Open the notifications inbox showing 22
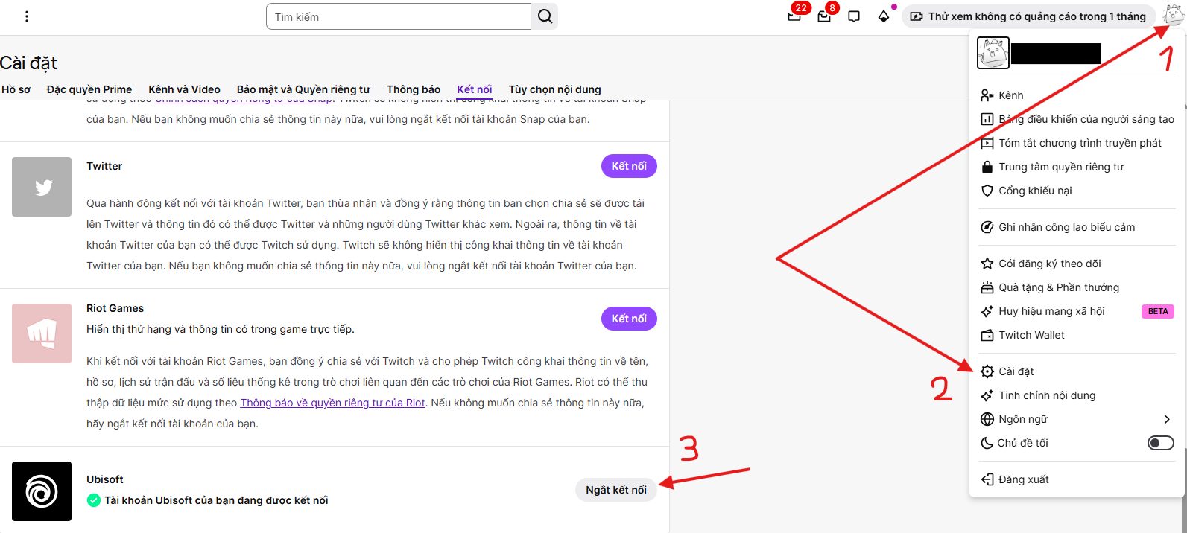This screenshot has width=1187, height=533. (794, 16)
